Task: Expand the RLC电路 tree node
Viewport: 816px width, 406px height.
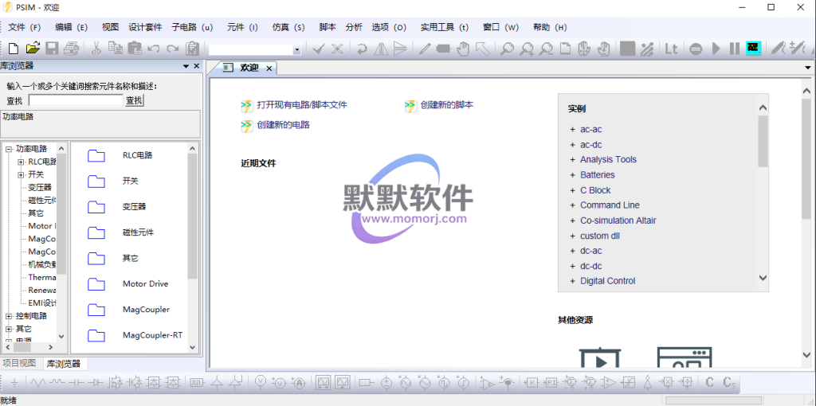Action: [x=21, y=162]
